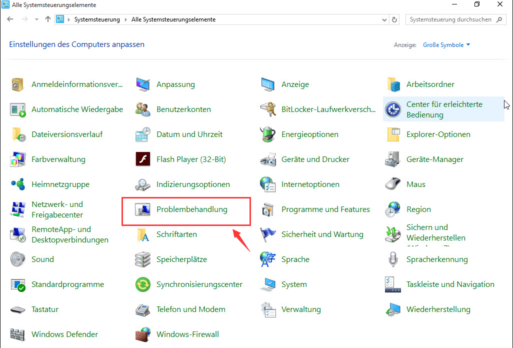Click the refresh button in the address bar
The image size is (513, 348).
tap(394, 19)
